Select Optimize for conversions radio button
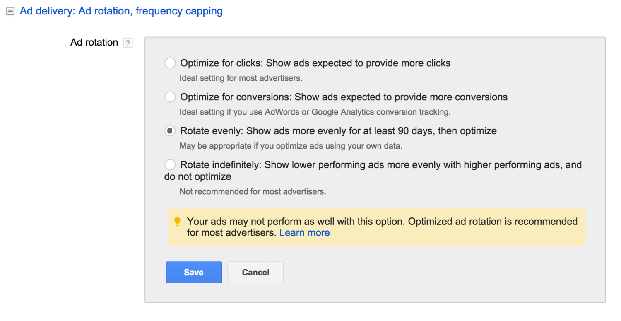This screenshot has height=321, width=621. pos(170,97)
